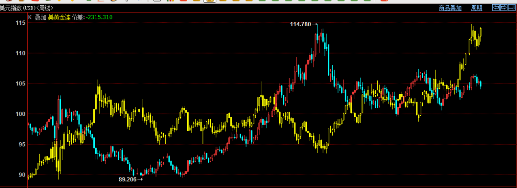Click the right arrow navigation icon

coord(504,8)
